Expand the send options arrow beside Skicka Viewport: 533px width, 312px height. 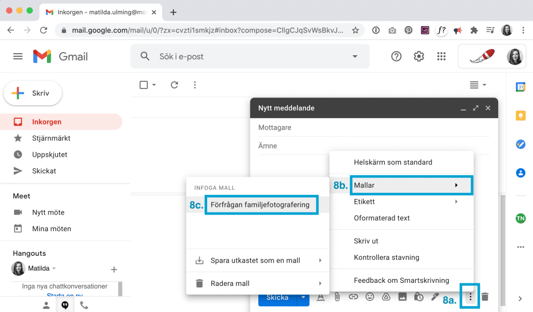click(x=303, y=297)
